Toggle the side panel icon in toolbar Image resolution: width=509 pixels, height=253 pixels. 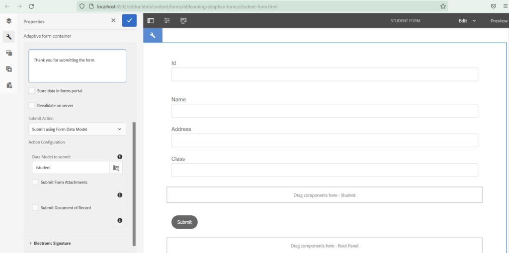click(151, 21)
